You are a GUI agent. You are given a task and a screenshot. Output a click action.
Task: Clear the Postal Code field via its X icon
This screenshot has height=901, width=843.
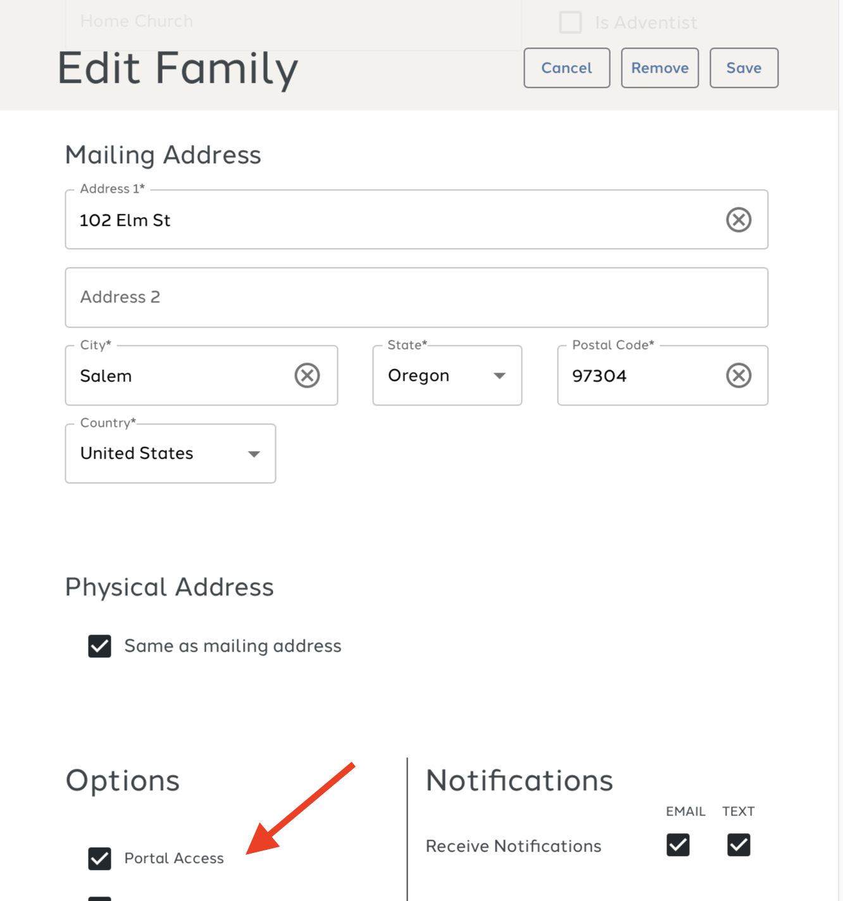pos(738,375)
